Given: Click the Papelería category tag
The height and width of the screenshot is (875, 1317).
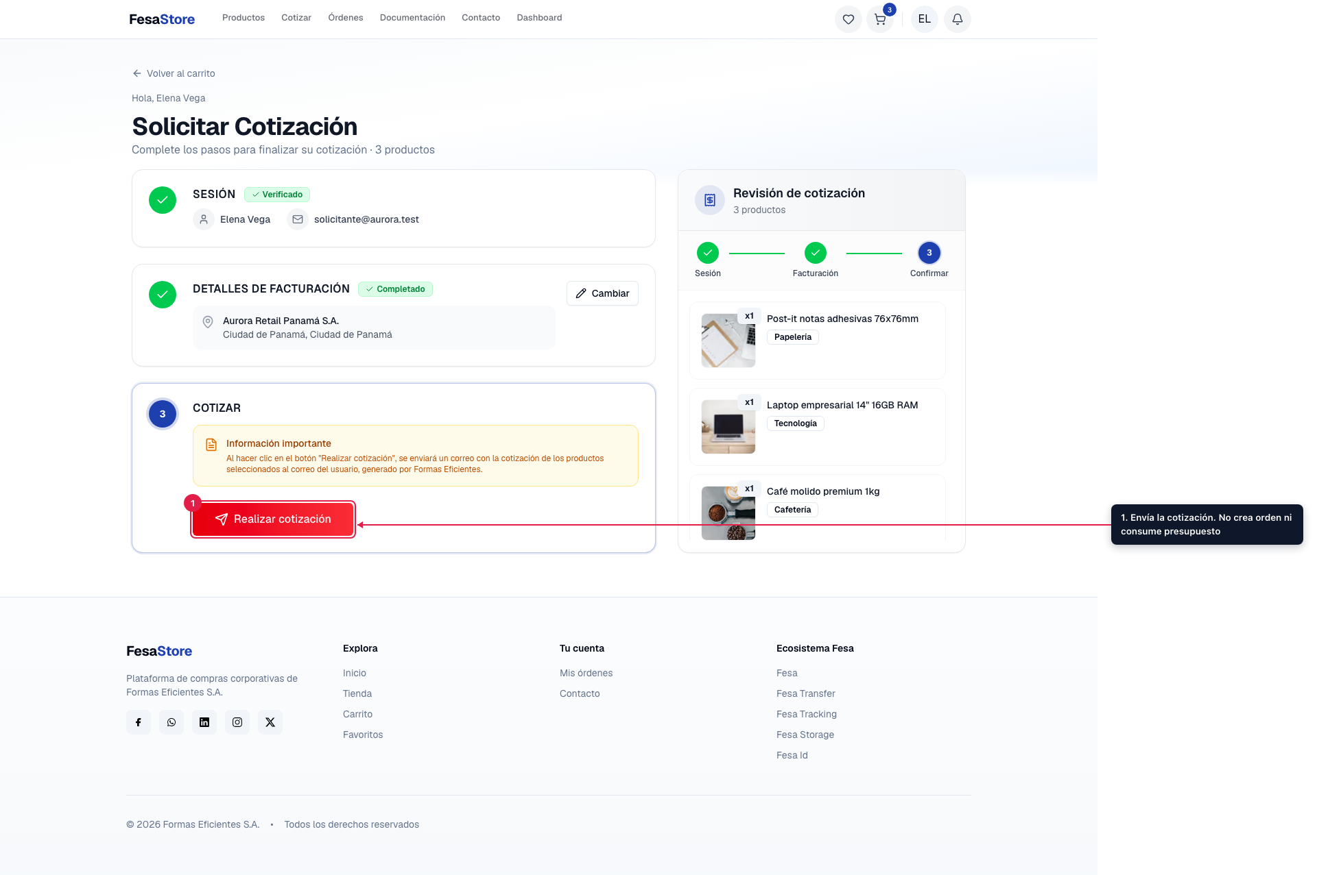Looking at the screenshot, I should pyautogui.click(x=793, y=337).
